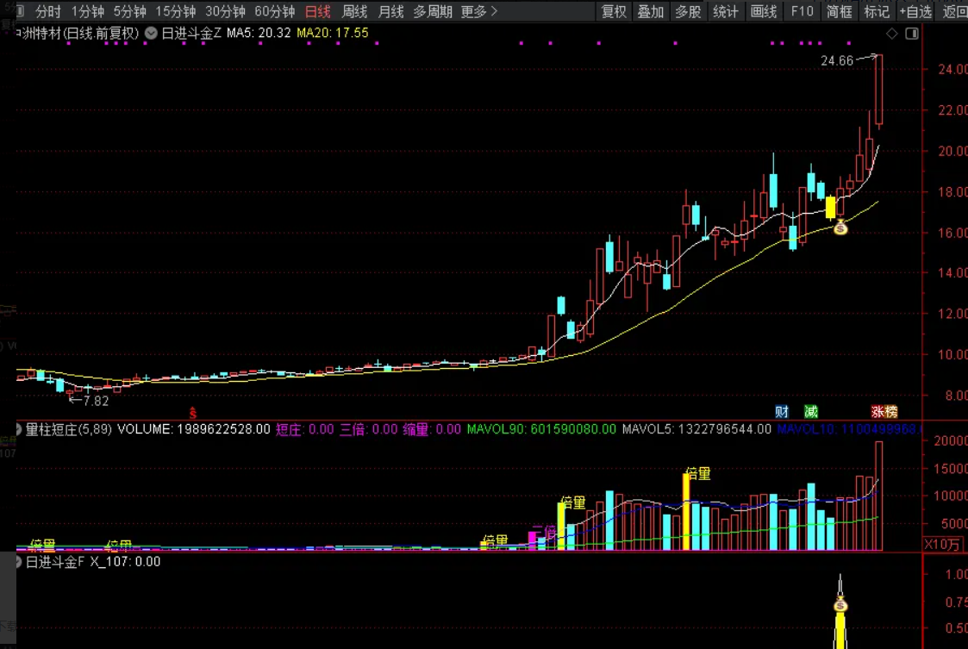The width and height of the screenshot is (968, 649).
Task: Switch to the 周线 weekly chart tab
Action: click(354, 11)
